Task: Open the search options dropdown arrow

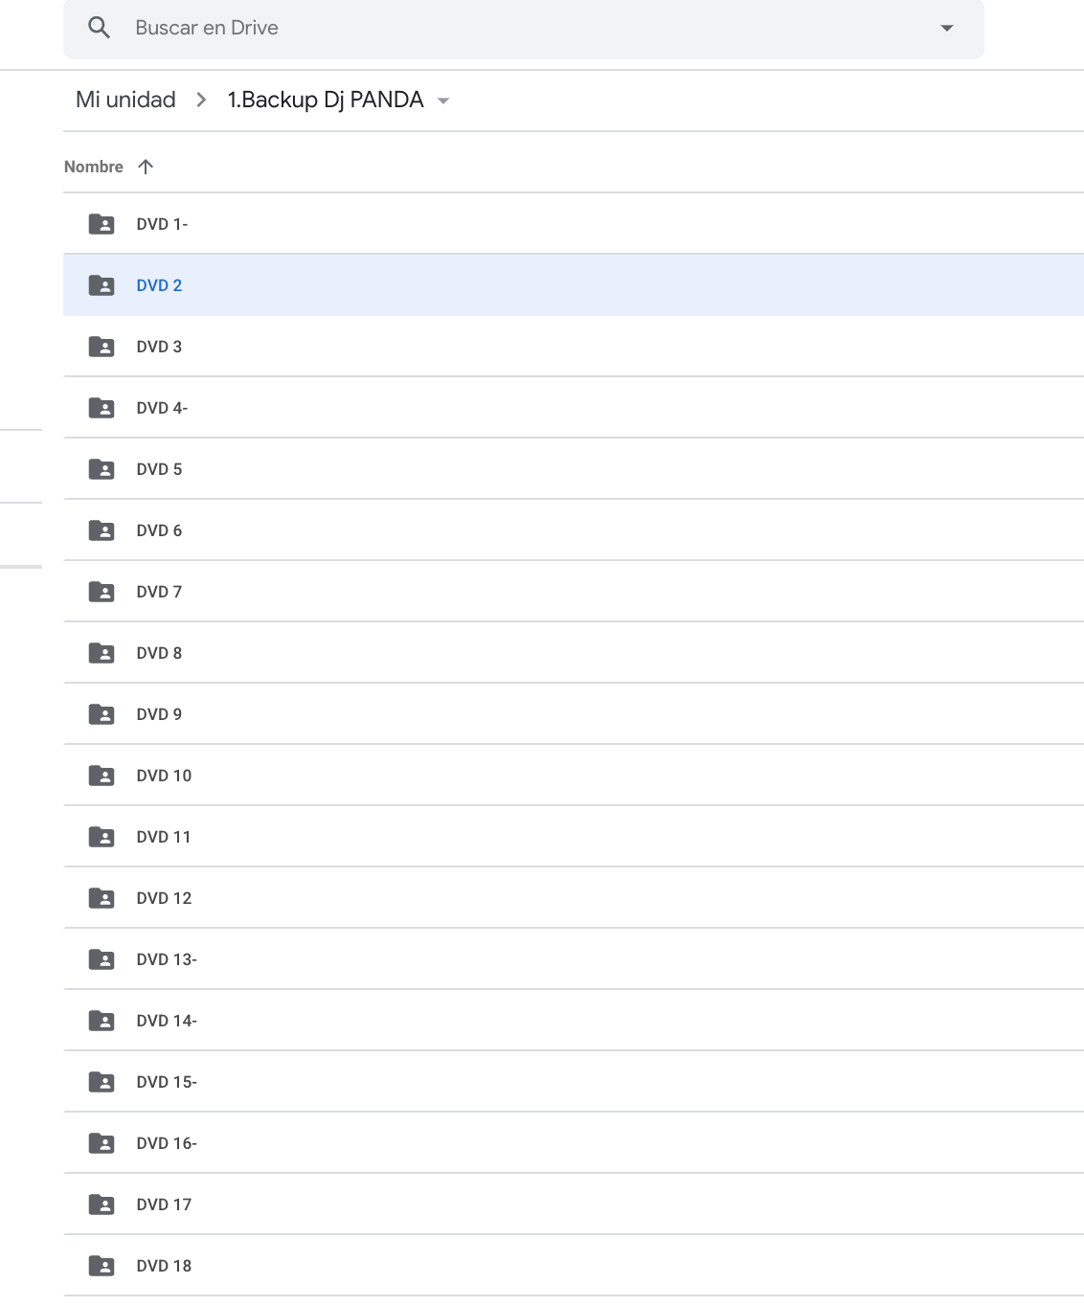Action: pyautogui.click(x=946, y=27)
